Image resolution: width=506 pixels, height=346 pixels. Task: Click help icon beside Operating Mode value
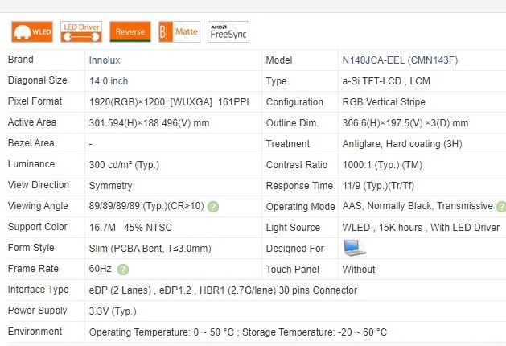point(501,207)
